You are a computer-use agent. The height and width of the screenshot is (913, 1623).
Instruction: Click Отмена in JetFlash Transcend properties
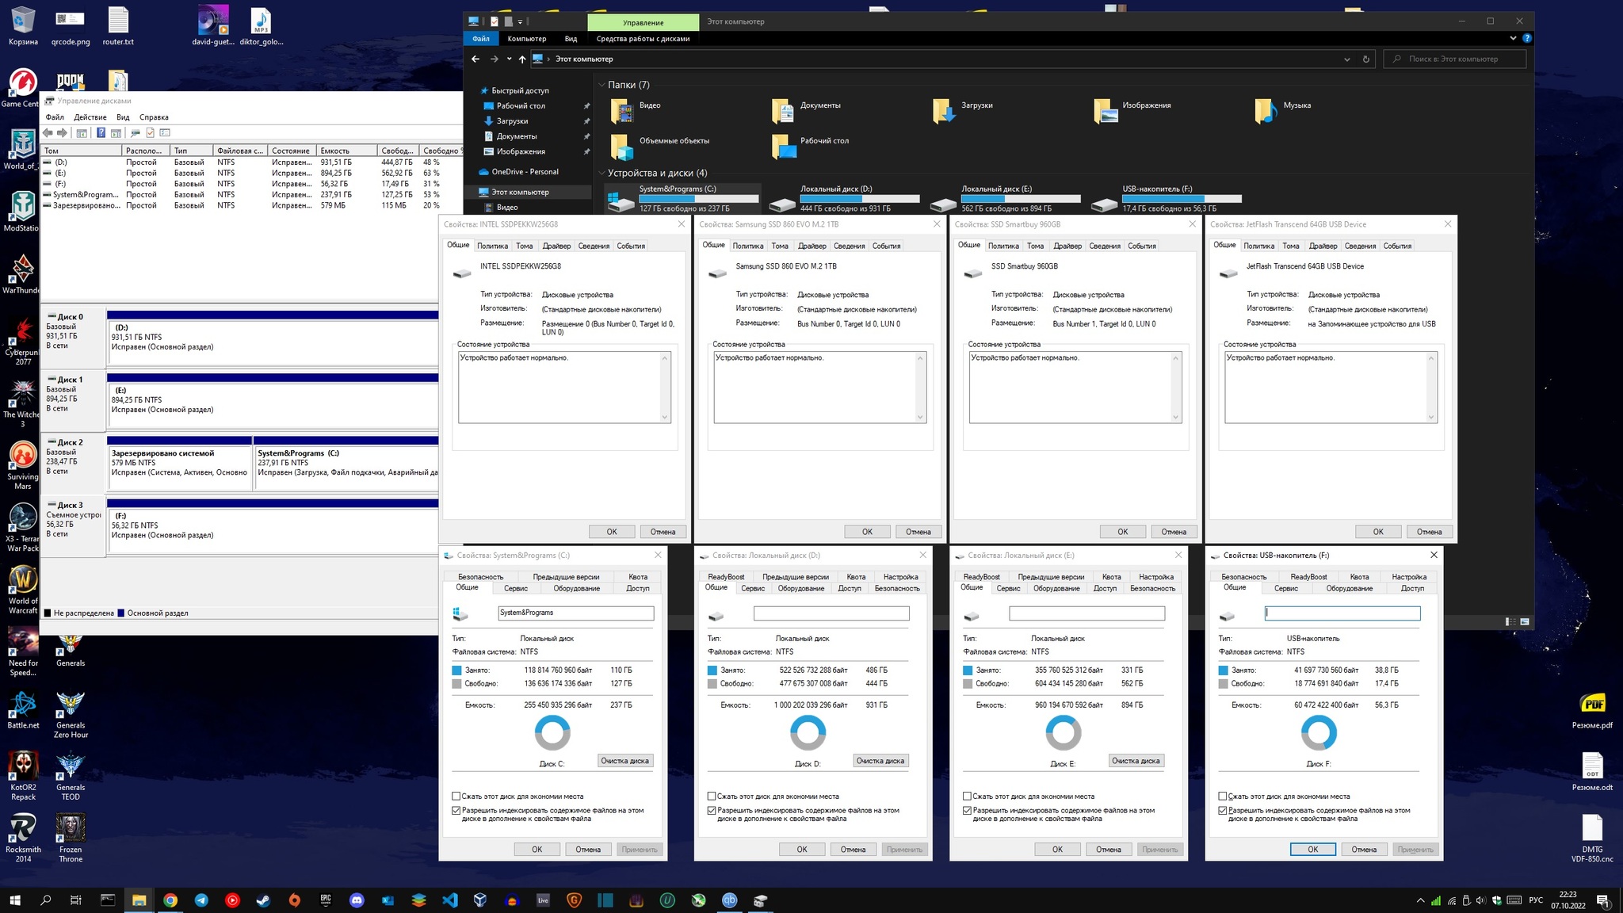(x=1429, y=532)
